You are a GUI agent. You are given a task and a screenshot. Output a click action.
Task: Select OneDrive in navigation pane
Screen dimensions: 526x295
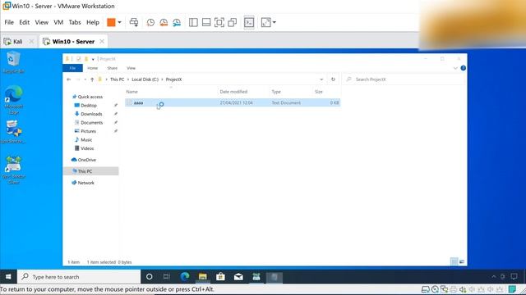(x=86, y=161)
